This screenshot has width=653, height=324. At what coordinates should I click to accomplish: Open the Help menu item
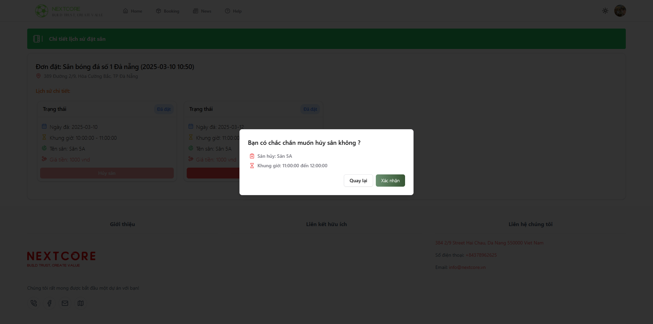pyautogui.click(x=233, y=11)
